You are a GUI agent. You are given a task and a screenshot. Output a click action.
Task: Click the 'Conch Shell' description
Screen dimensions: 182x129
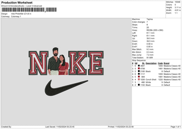point(151,80)
